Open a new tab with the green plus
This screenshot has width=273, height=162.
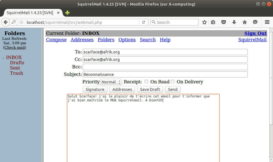(x=67, y=13)
